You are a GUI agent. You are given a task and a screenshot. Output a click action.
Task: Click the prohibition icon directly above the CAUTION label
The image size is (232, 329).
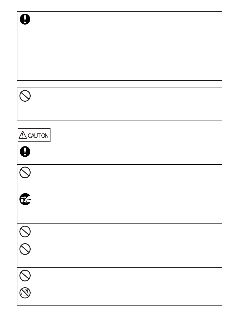[x=25, y=96]
